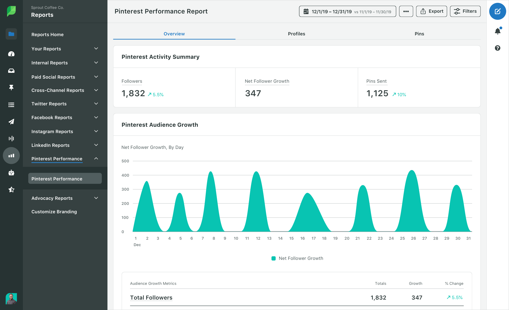Click the calendar icon in date range

click(306, 11)
